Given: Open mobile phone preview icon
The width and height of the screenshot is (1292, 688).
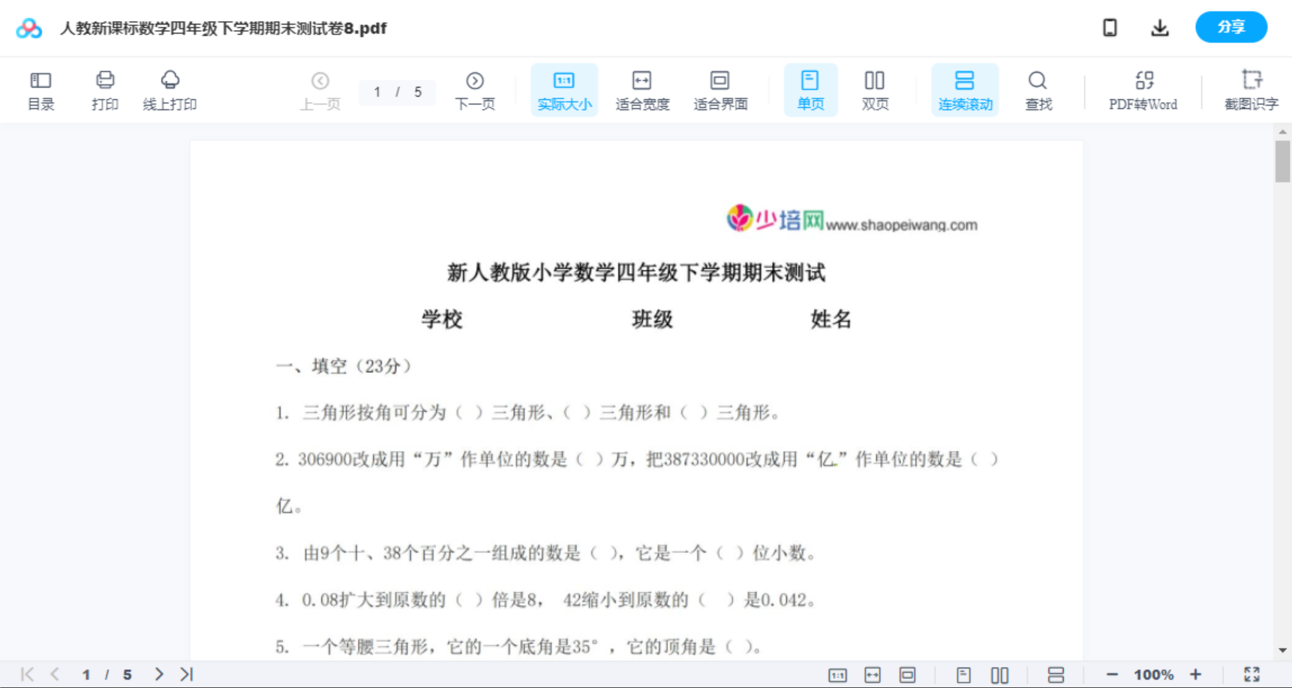Looking at the screenshot, I should 1110,27.
